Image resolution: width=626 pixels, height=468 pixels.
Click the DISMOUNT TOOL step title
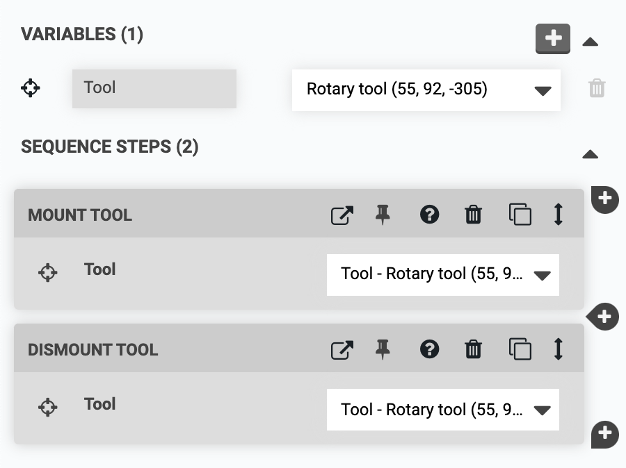pos(93,350)
